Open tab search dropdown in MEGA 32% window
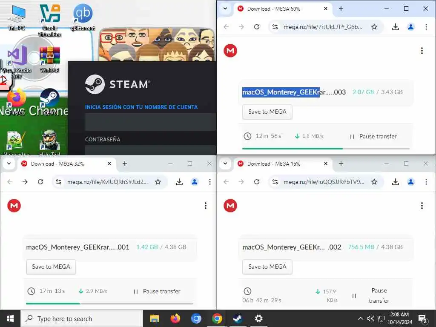Viewport: 436px width, 327px height. (x=9, y=163)
